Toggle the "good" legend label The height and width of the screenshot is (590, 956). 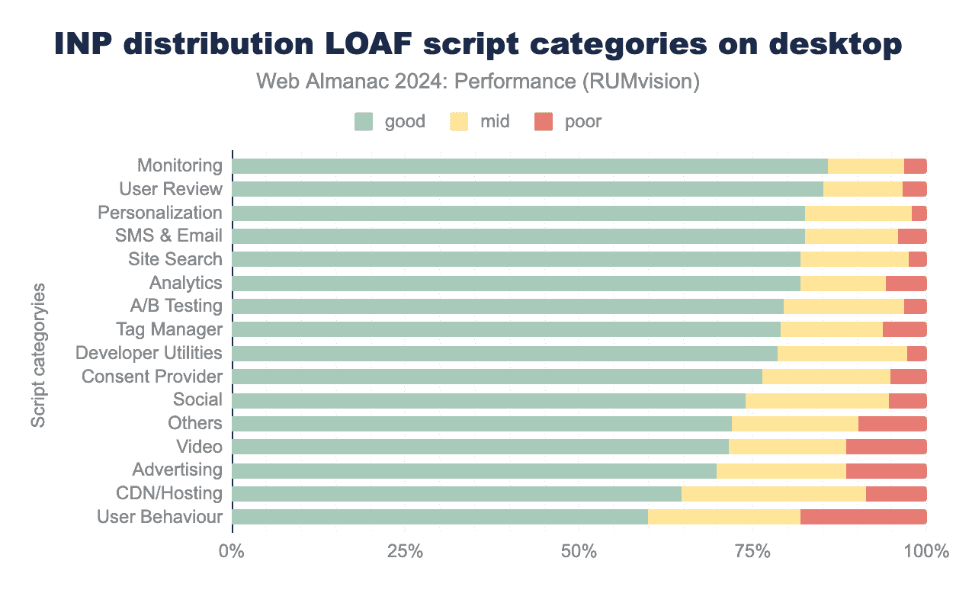click(x=405, y=121)
